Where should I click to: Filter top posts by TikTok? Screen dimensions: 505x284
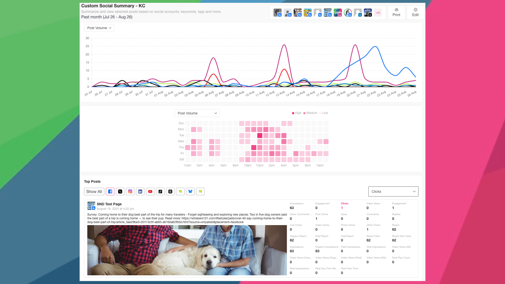point(160,191)
